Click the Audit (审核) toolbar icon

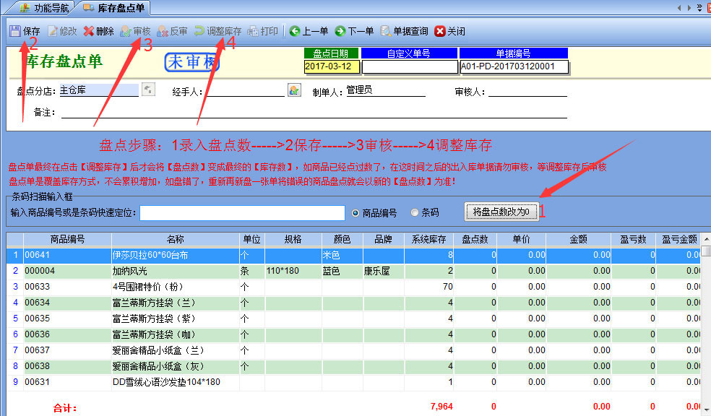point(126,32)
